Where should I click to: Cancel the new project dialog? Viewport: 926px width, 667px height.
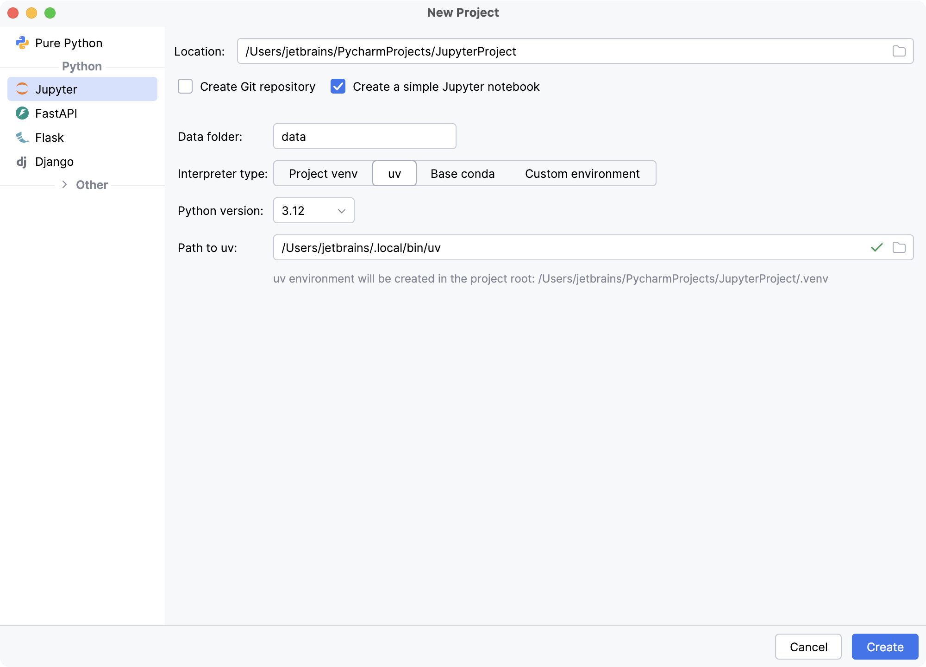(808, 647)
